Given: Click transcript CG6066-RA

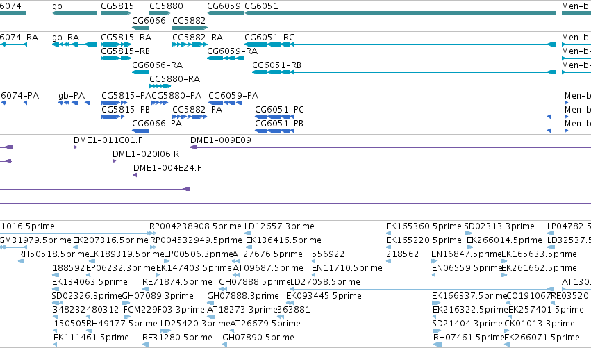Looking at the screenshot, I should point(140,72).
